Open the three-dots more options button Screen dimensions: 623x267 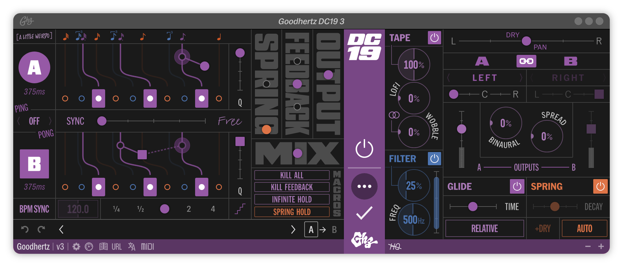(x=364, y=186)
